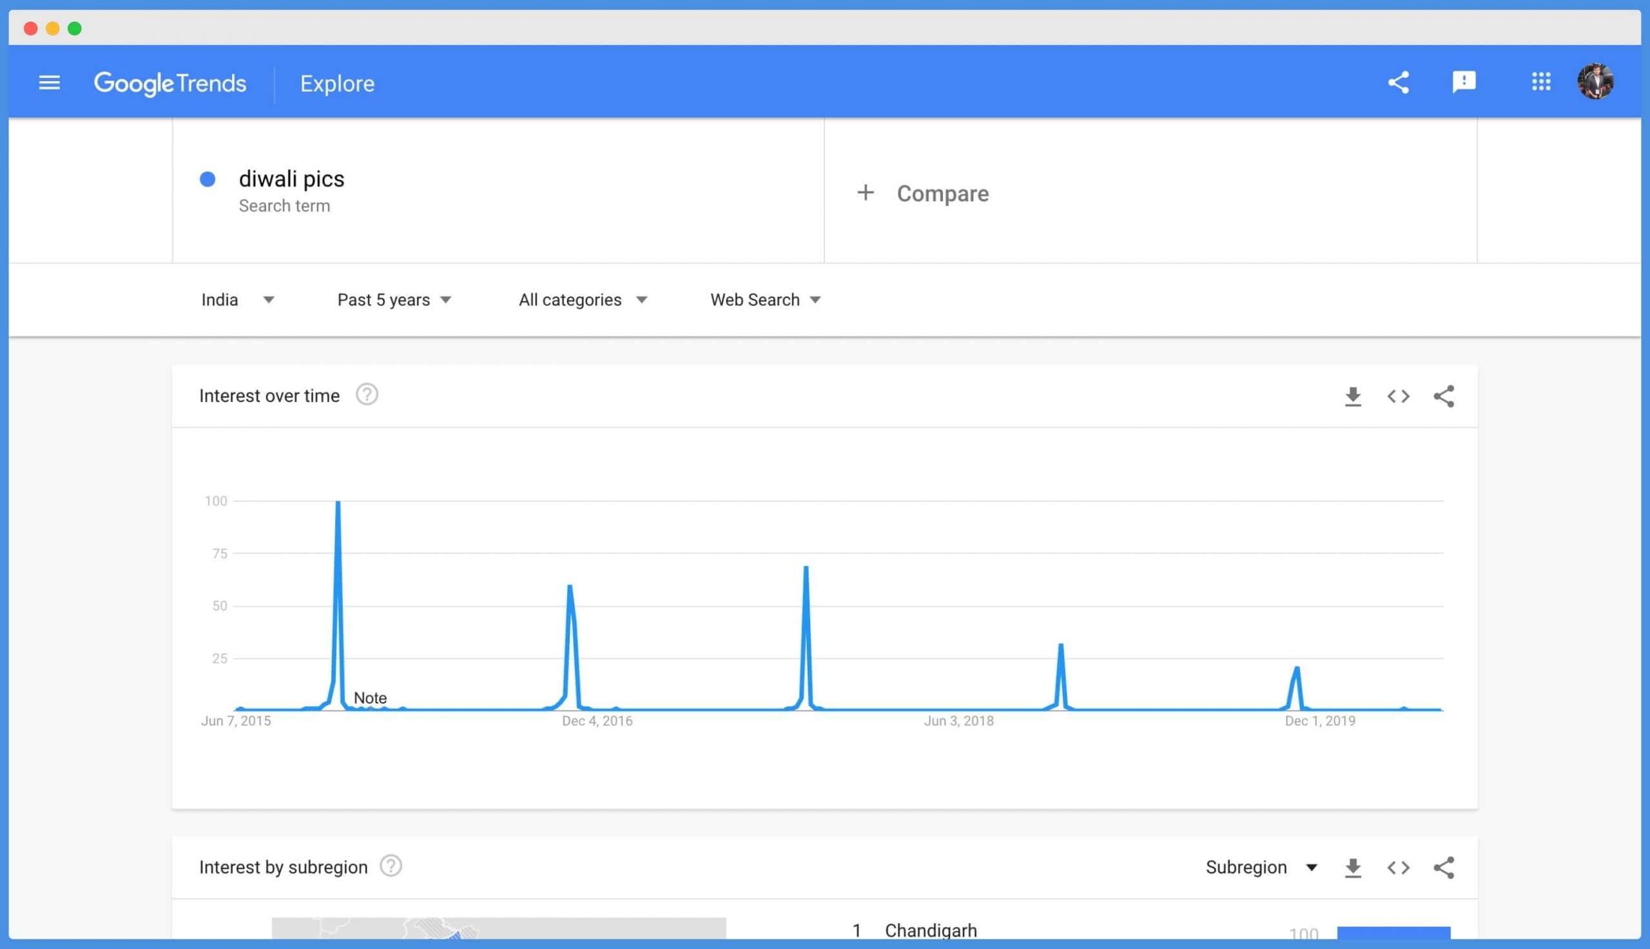
Task: Click the embed icon for Interest over time
Action: click(x=1398, y=396)
